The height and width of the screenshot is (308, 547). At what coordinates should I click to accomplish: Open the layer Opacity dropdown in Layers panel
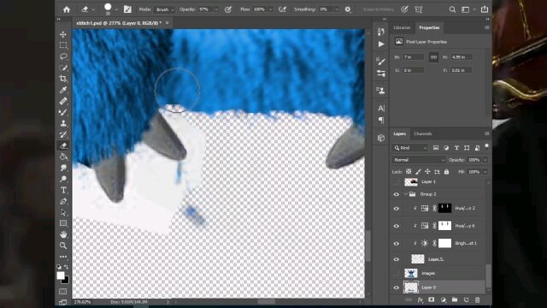485,160
